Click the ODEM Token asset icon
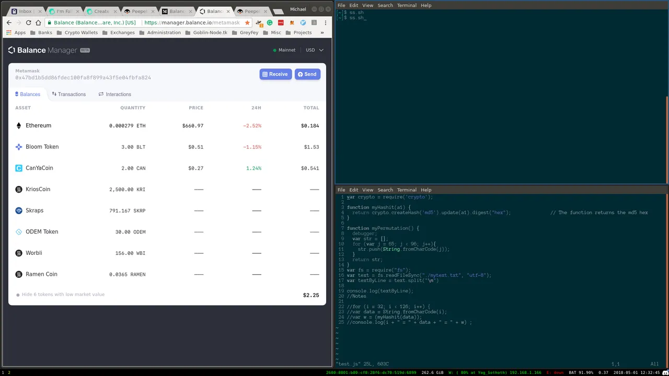This screenshot has height=376, width=669. tap(19, 231)
